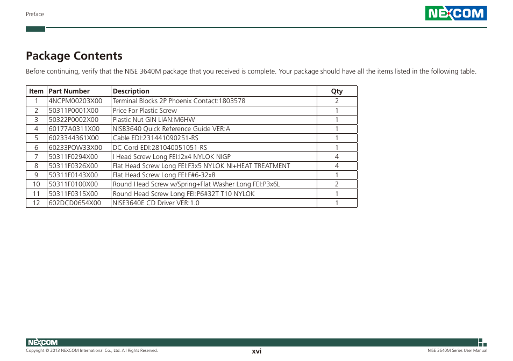
Task: Click 'NISE 3640M Series User Manual' footer text
Action: pyautogui.click(x=457, y=350)
